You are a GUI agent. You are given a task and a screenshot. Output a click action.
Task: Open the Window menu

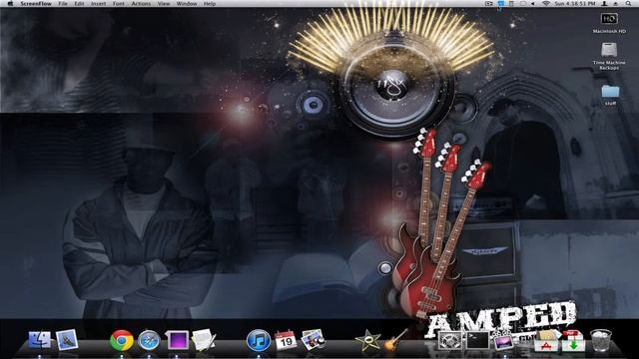coord(187,3)
